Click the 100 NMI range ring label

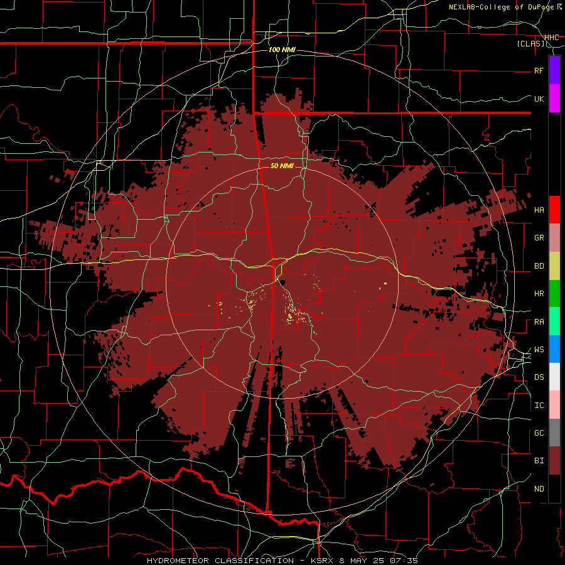(282, 50)
